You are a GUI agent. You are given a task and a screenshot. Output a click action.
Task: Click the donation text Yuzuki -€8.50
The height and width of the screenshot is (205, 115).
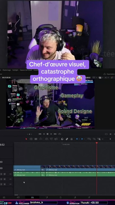pos(90,202)
